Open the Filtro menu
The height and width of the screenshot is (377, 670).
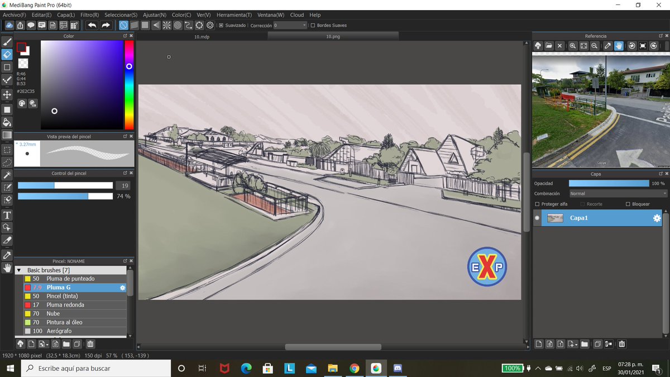pyautogui.click(x=89, y=15)
